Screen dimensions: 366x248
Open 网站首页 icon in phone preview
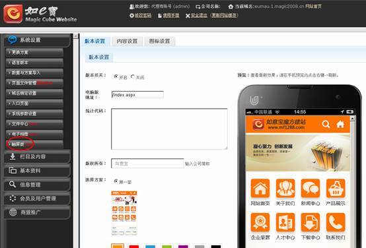[260, 189]
